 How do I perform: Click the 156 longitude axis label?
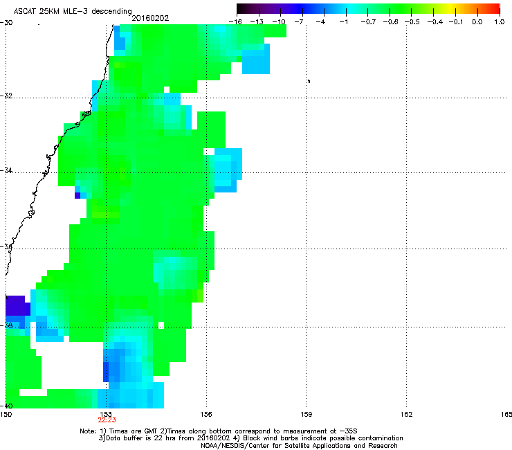[x=206, y=415]
